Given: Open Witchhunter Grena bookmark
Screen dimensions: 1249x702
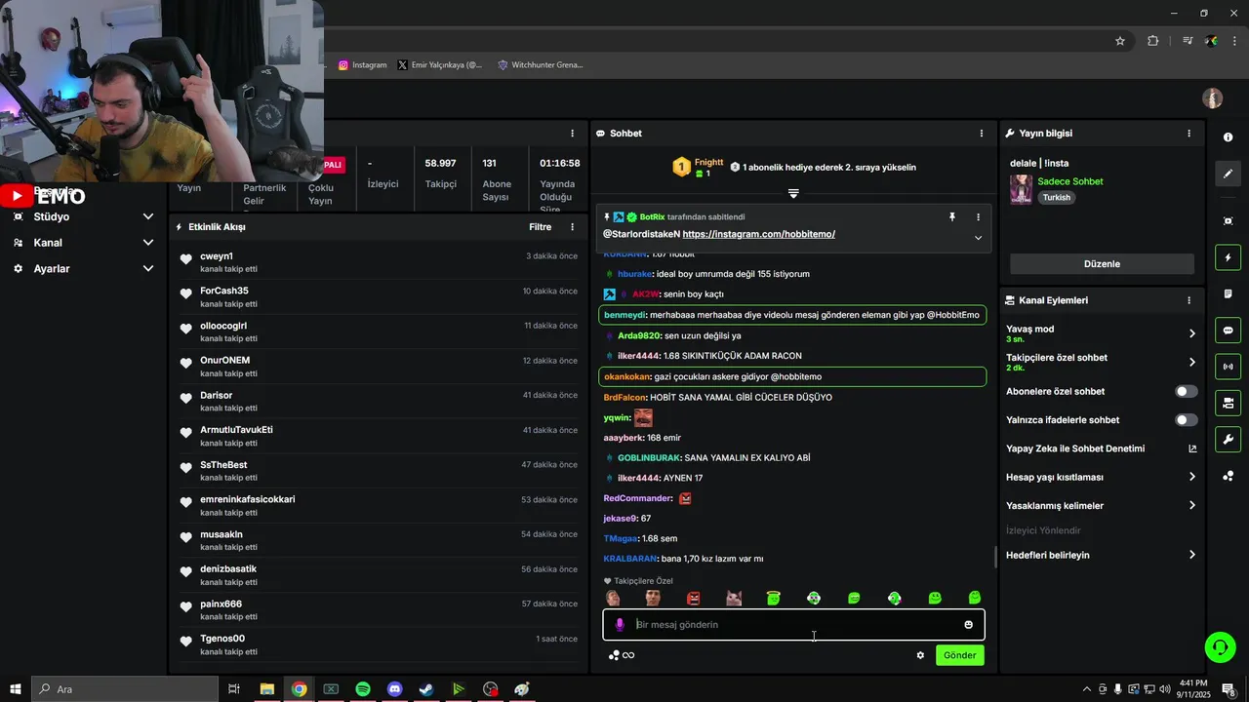Looking at the screenshot, I should [541, 65].
